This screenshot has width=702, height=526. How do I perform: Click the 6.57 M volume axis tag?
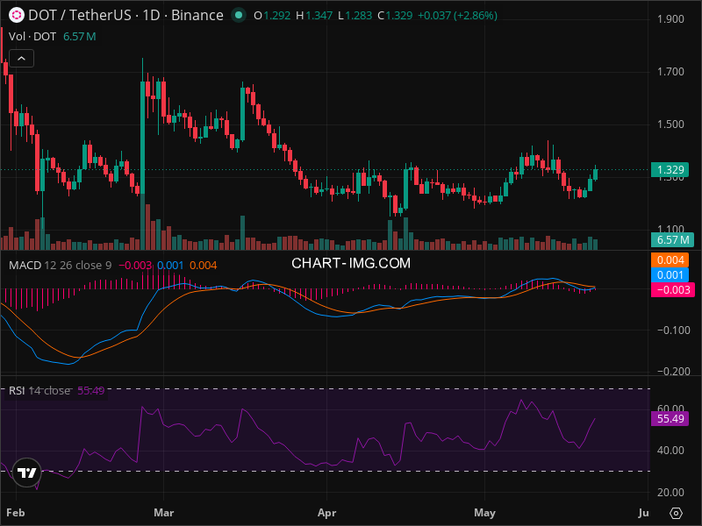672,239
